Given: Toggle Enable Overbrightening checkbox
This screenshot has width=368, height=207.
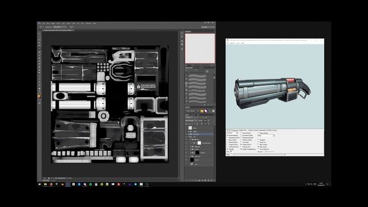Looking at the screenshot, I should [x=241, y=149].
